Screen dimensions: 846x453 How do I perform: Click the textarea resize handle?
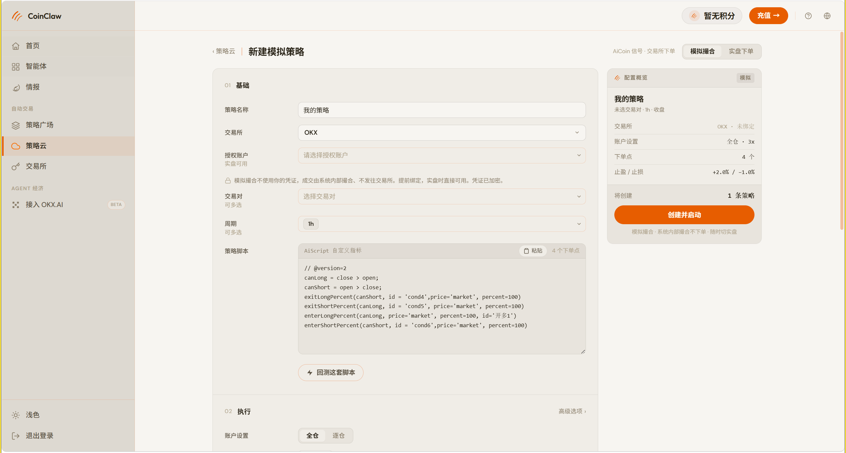click(583, 352)
